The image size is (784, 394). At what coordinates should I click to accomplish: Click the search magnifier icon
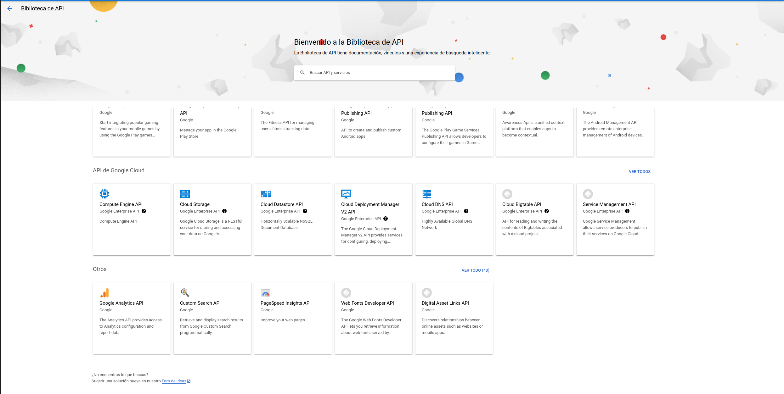pyautogui.click(x=302, y=73)
